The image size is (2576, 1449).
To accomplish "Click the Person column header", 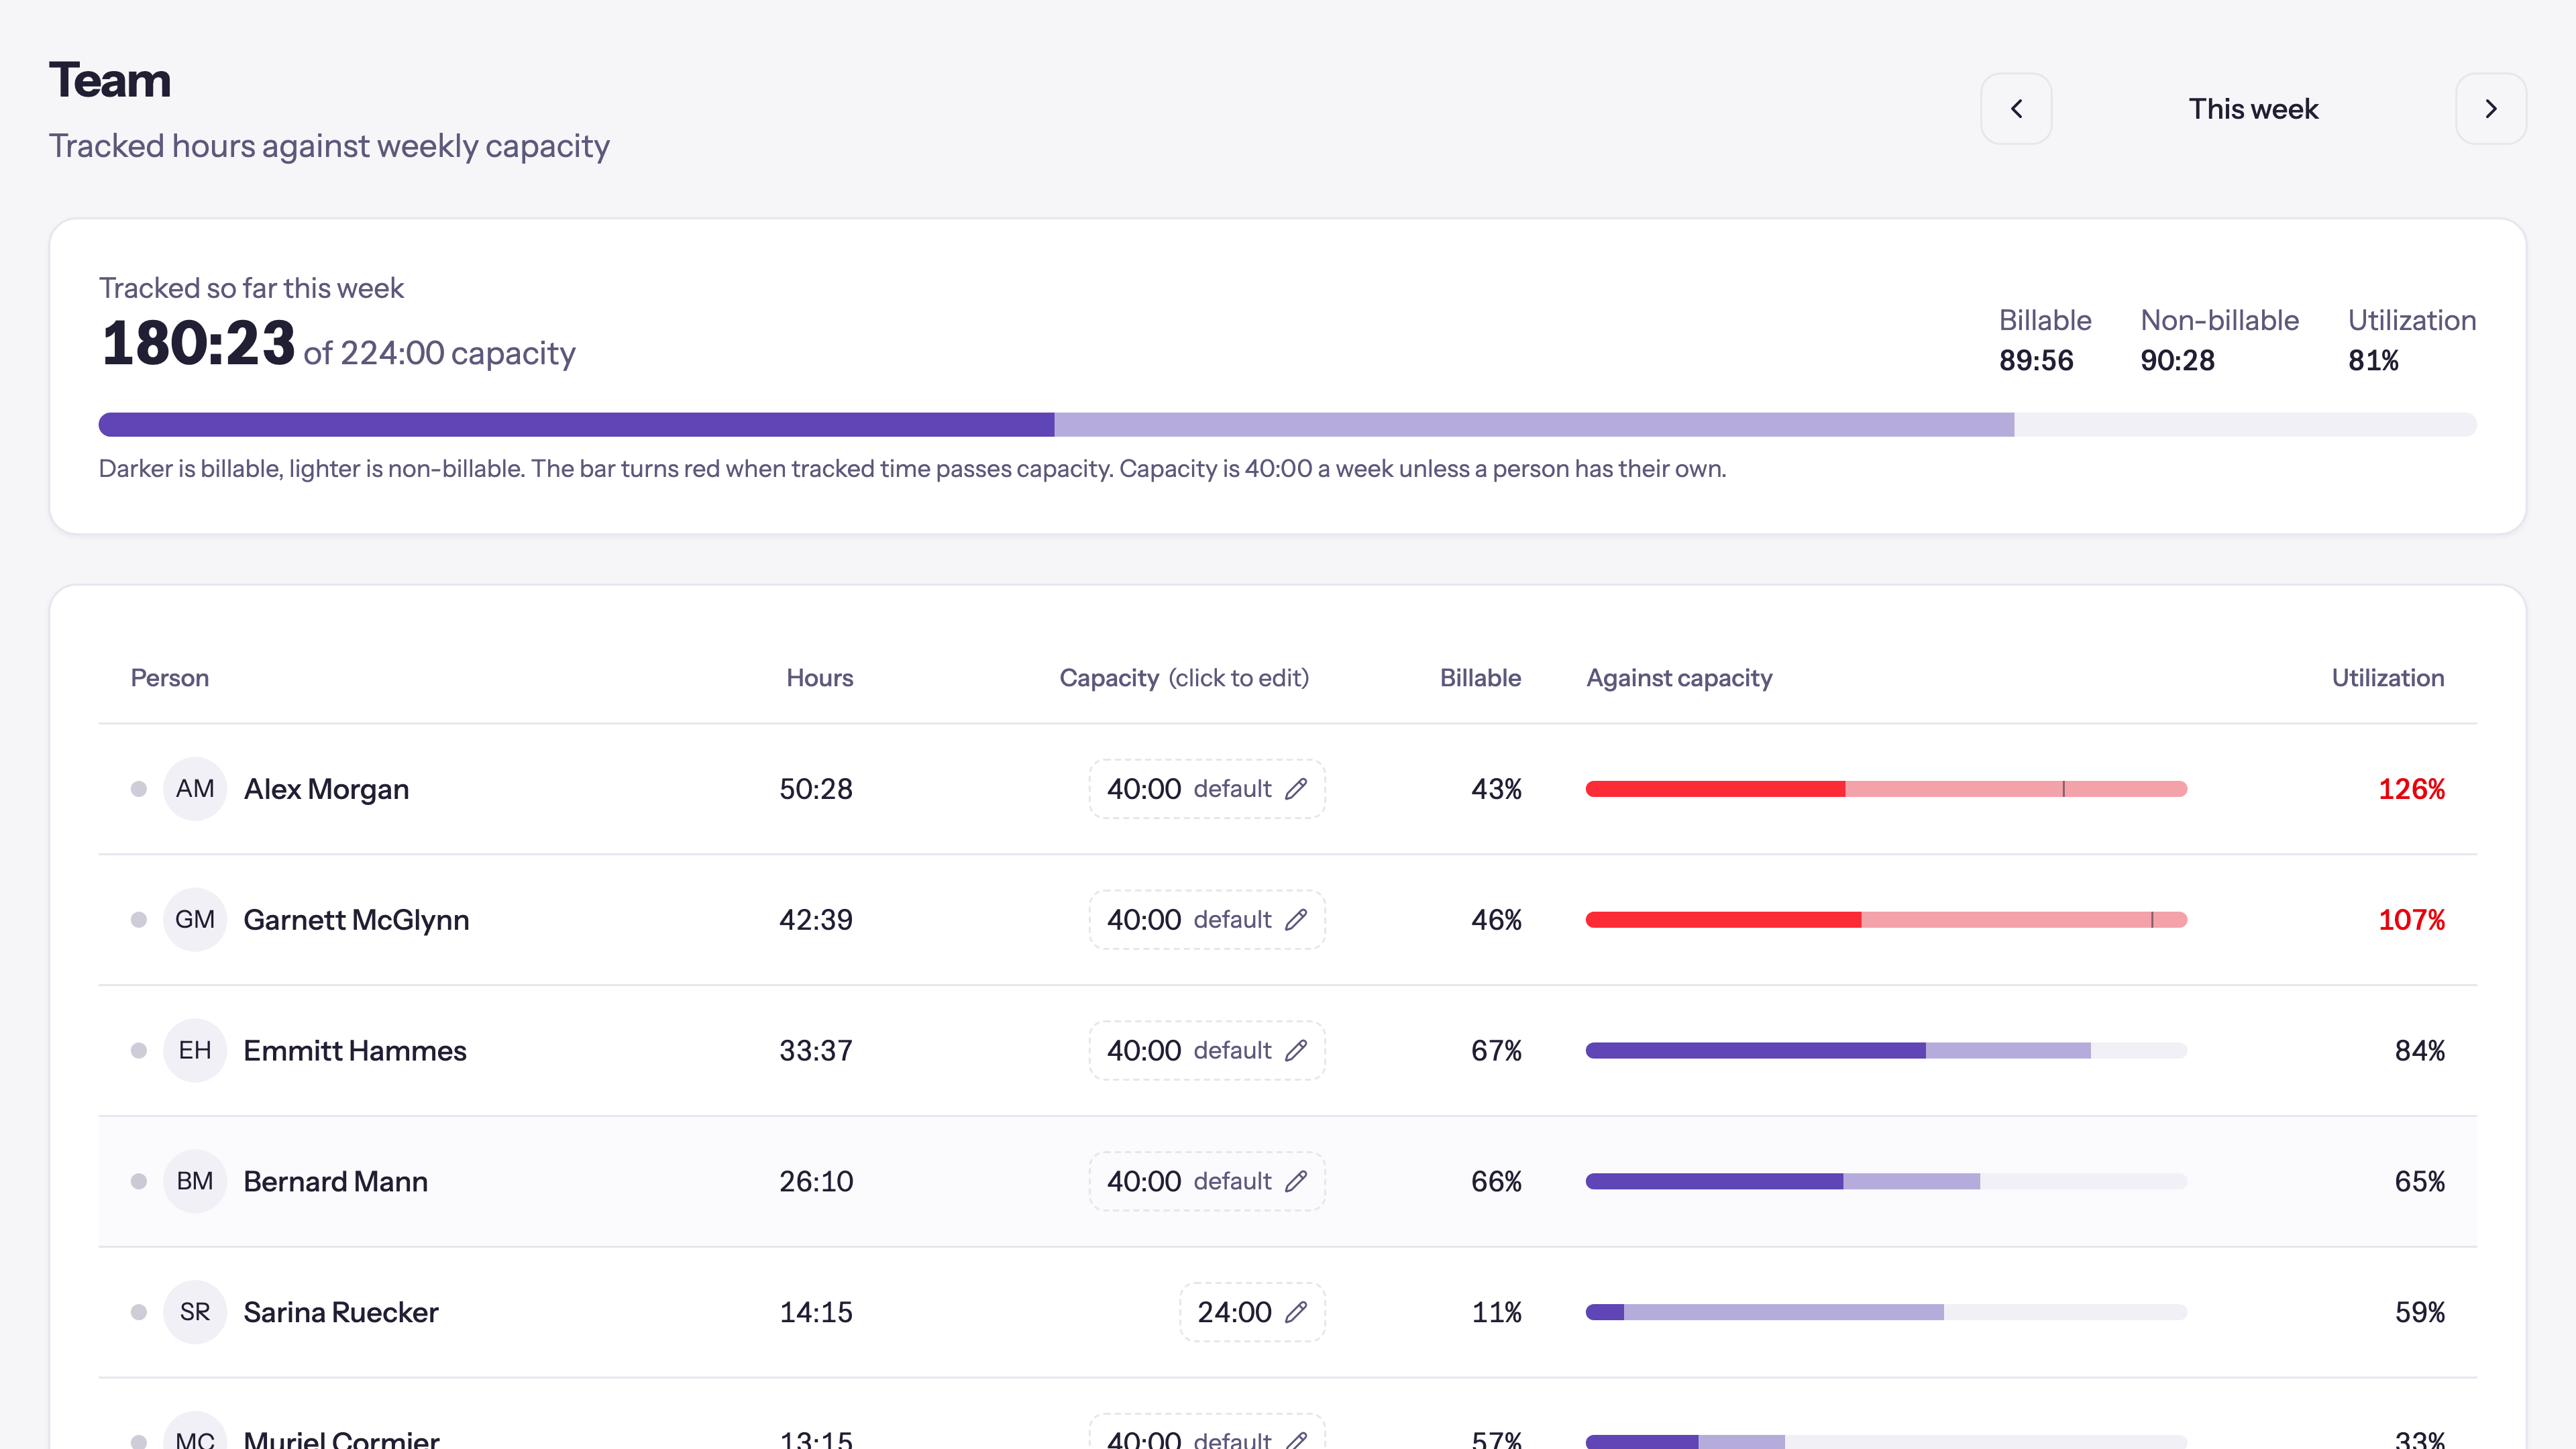I will click(170, 678).
